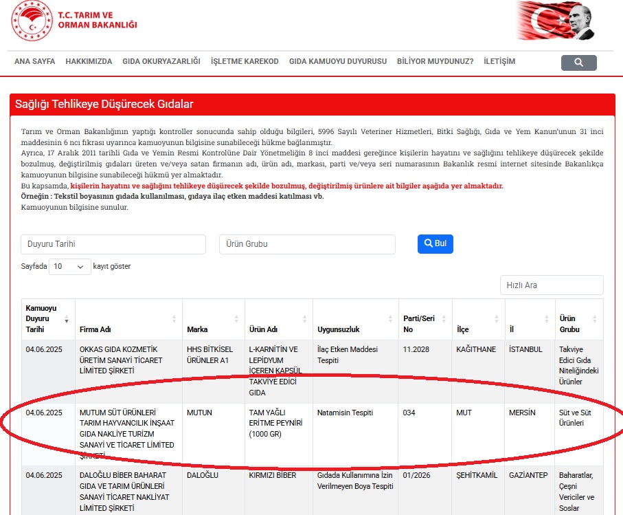Sort table by İl column
Viewport: 623px width, 515px height.
tap(546, 319)
